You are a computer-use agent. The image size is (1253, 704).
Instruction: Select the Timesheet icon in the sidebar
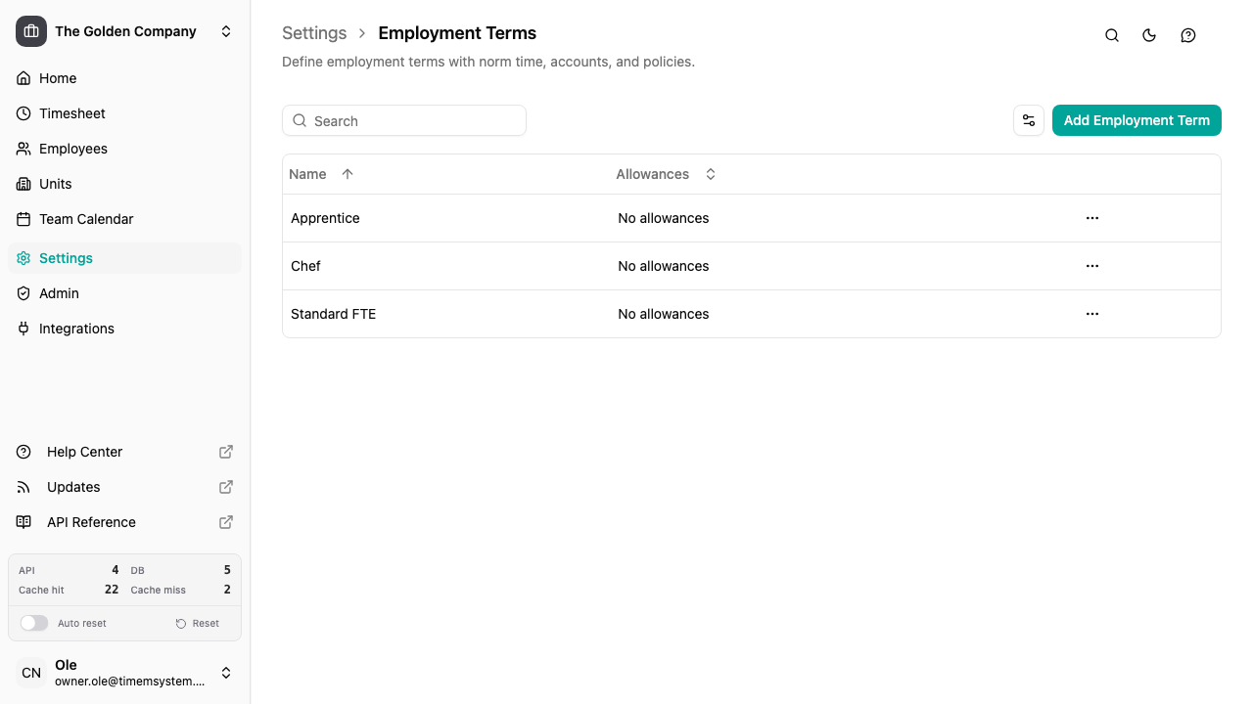(x=23, y=113)
